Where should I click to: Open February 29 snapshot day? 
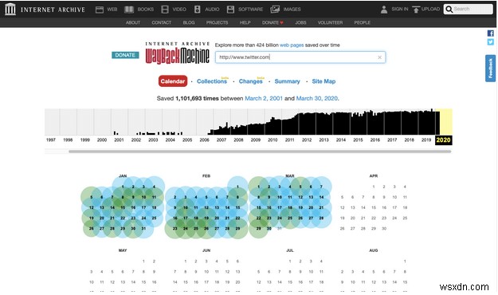click(x=237, y=229)
